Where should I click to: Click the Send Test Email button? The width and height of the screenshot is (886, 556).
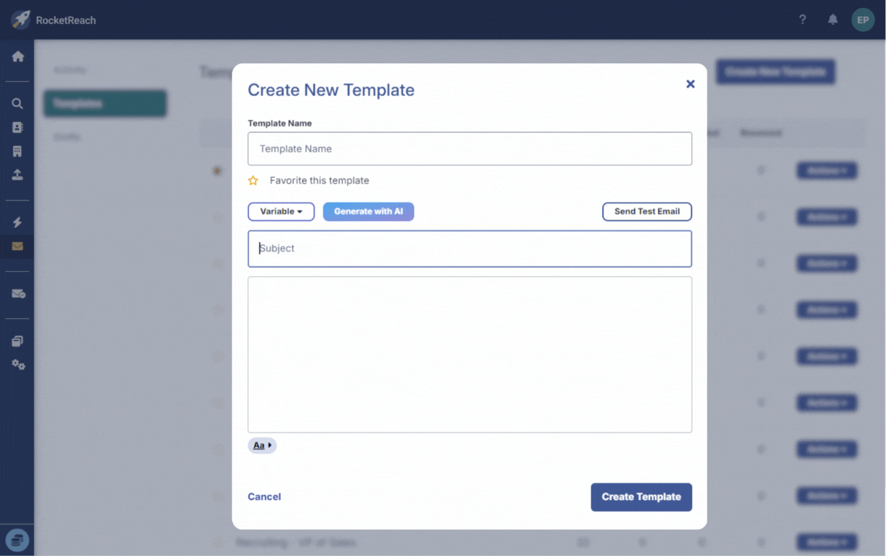(x=647, y=211)
